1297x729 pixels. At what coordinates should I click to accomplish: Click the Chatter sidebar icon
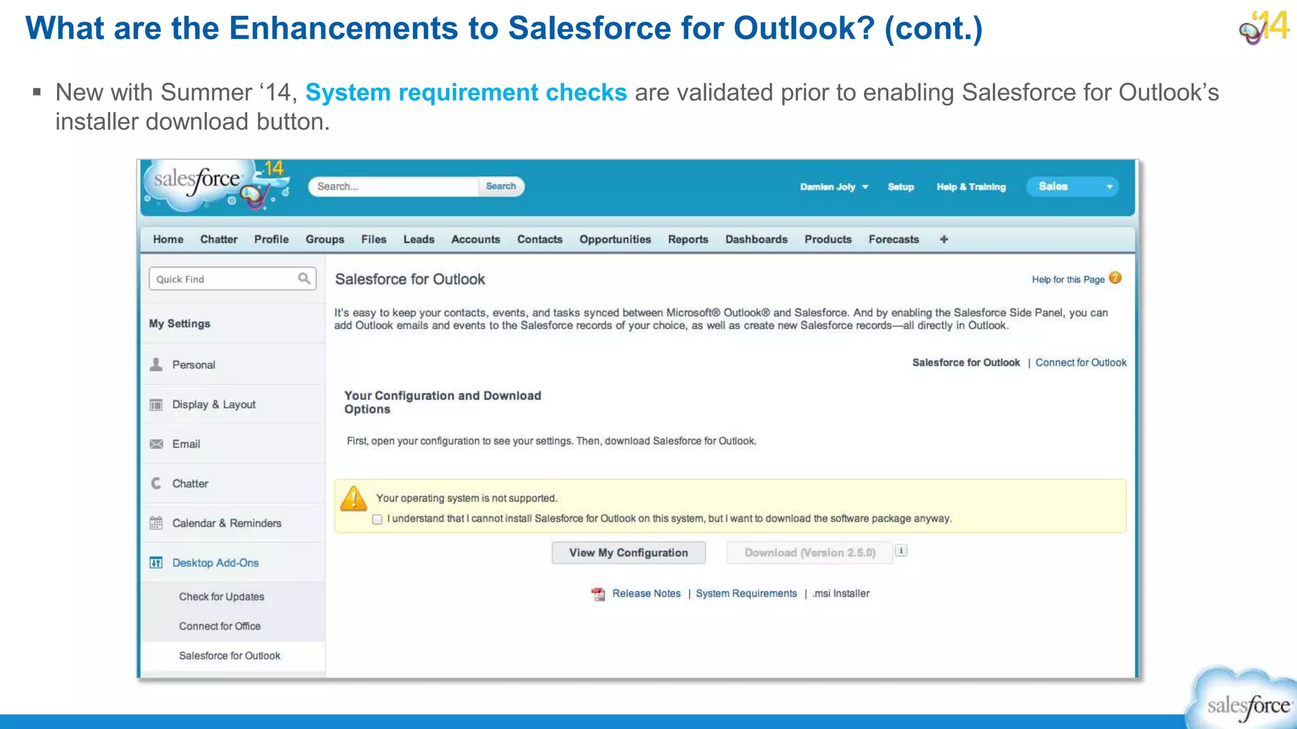tap(156, 483)
